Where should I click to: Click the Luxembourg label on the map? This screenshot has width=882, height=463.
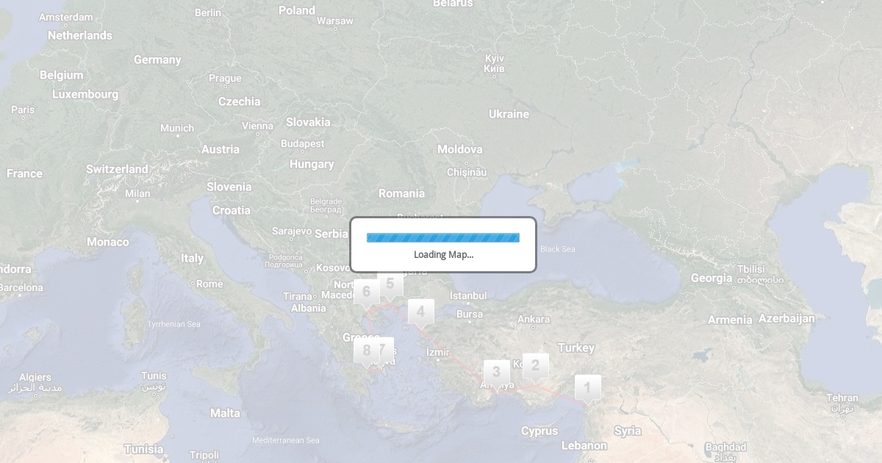pyautogui.click(x=85, y=94)
